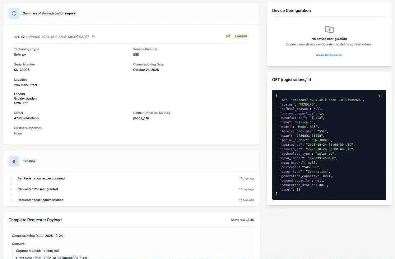
Task: Click the 'No device configuration' message
Action: (329, 39)
